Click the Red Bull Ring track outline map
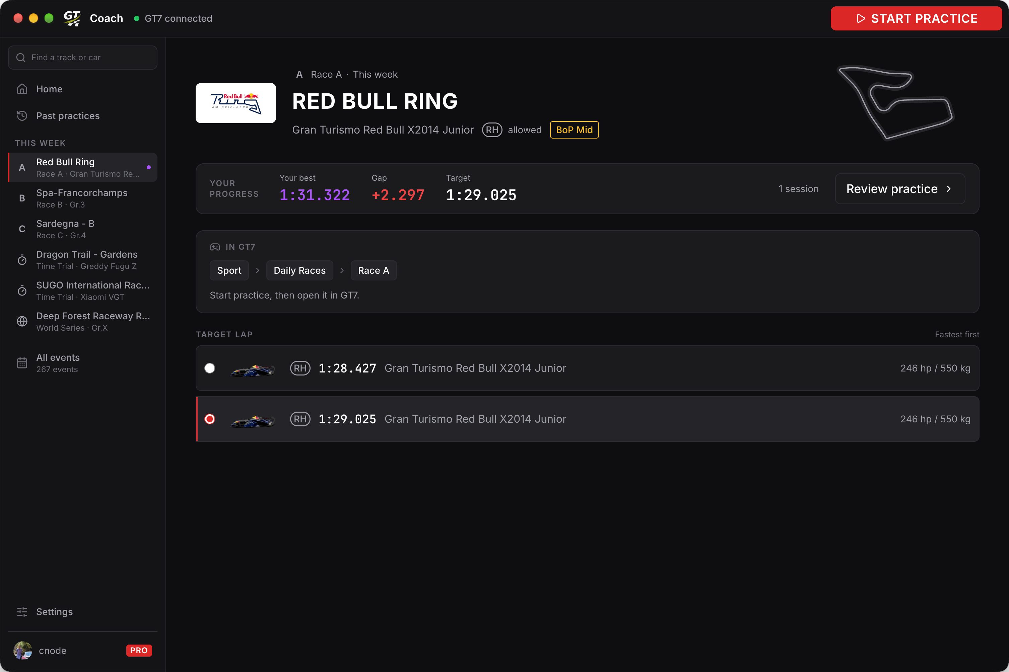This screenshot has width=1009, height=672. pyautogui.click(x=895, y=103)
